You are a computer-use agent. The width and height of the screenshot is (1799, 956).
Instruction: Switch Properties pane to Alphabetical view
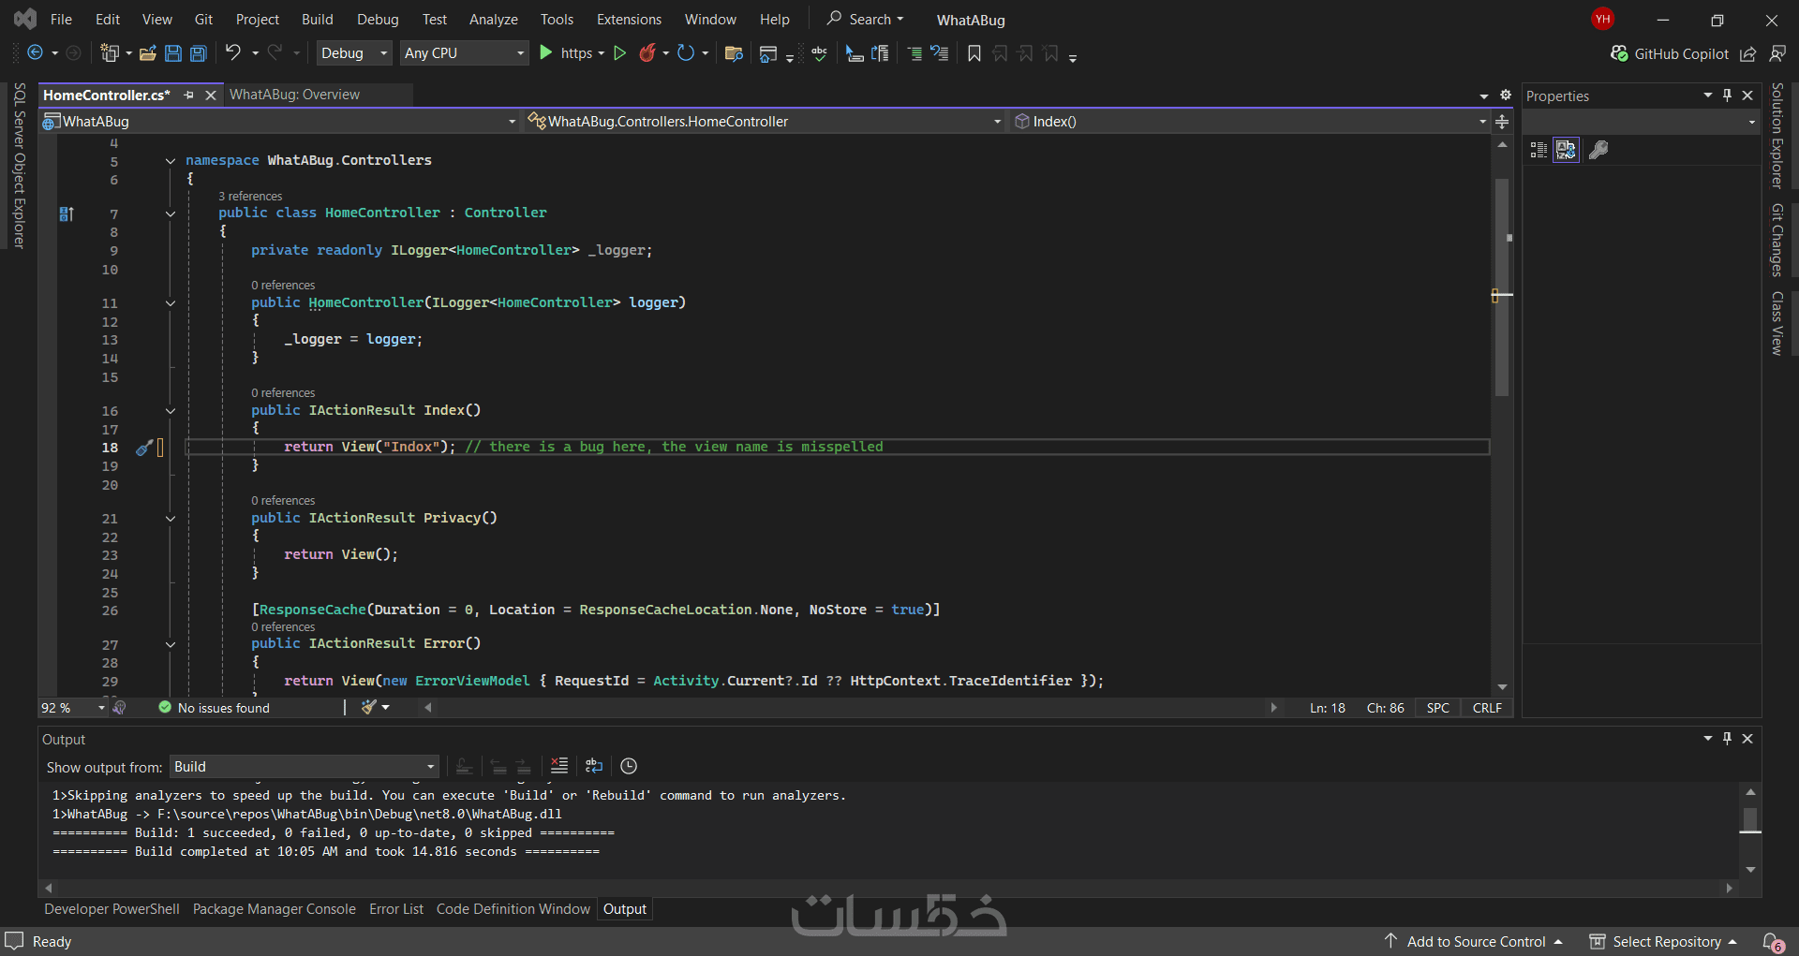tap(1566, 150)
